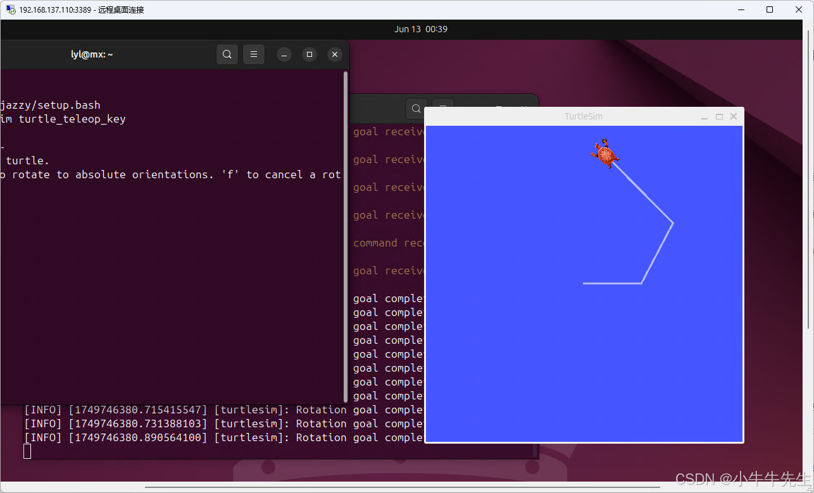Click the blinking cursor at the terminal prompt
Viewport: 814px width, 493px height.
coord(26,451)
